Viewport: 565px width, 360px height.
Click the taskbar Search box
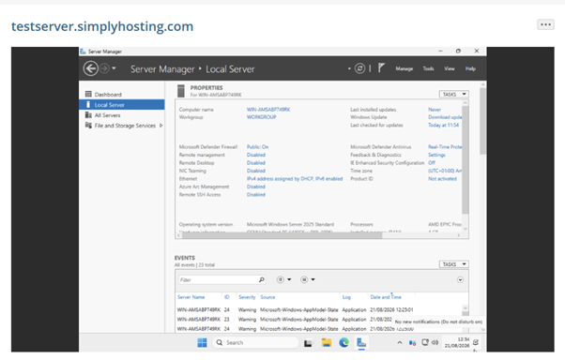[x=255, y=343]
